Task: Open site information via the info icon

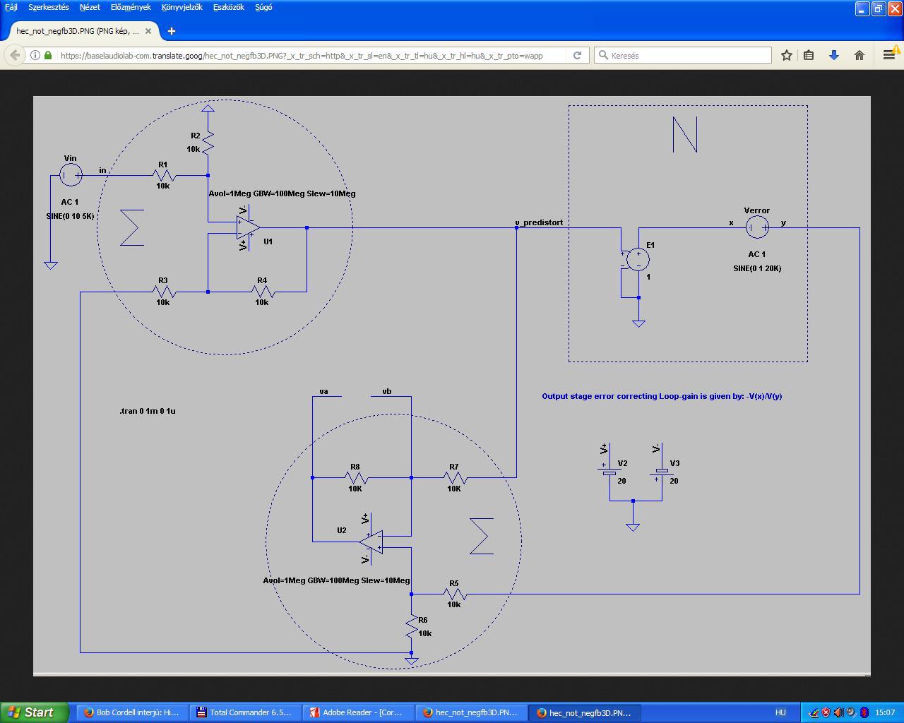Action: click(x=35, y=55)
